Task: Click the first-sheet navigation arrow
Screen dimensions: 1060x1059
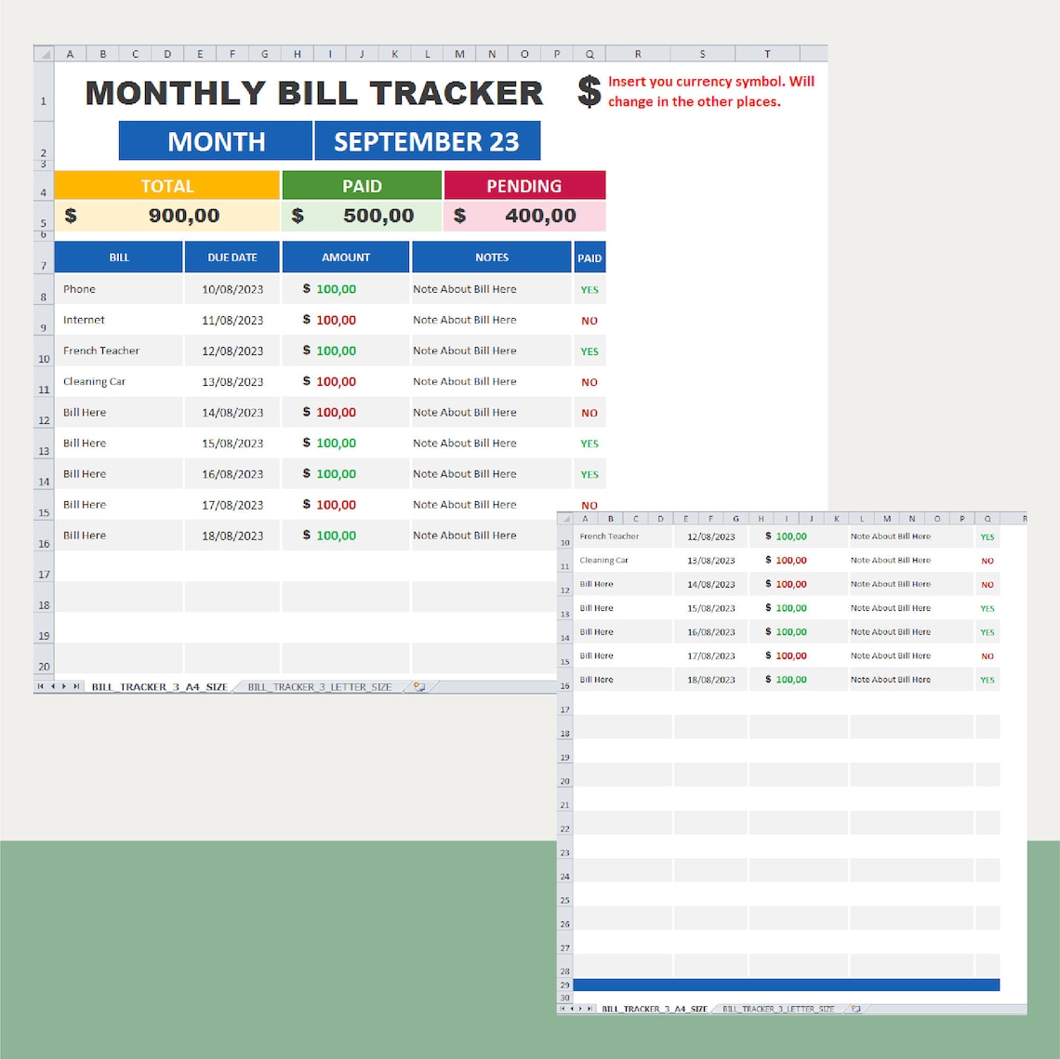Action: (x=41, y=686)
